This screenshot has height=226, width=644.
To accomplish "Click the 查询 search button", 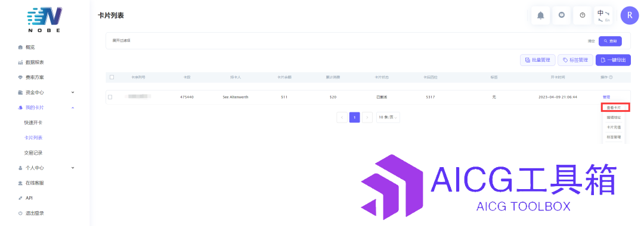I will tap(610, 42).
